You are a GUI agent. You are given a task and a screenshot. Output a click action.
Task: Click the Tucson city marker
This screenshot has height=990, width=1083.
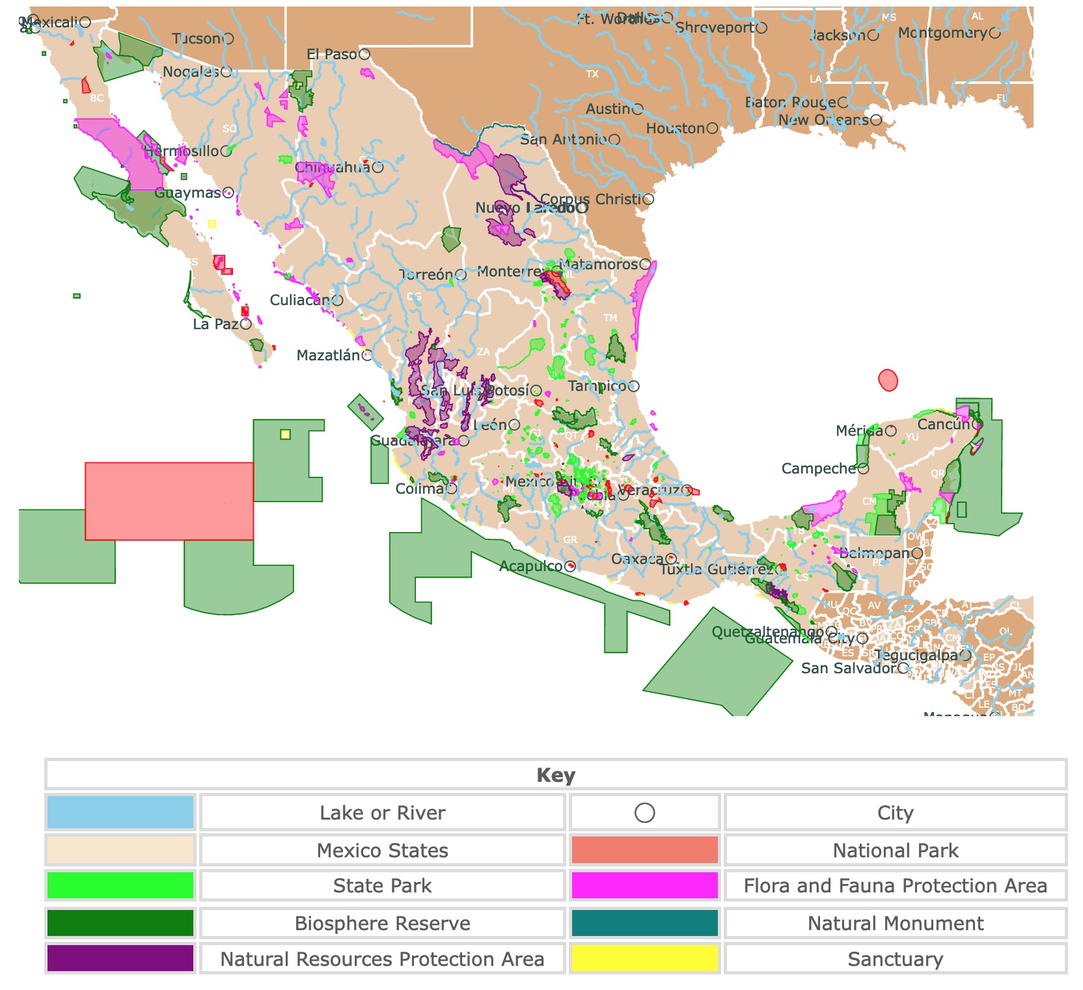227,38
